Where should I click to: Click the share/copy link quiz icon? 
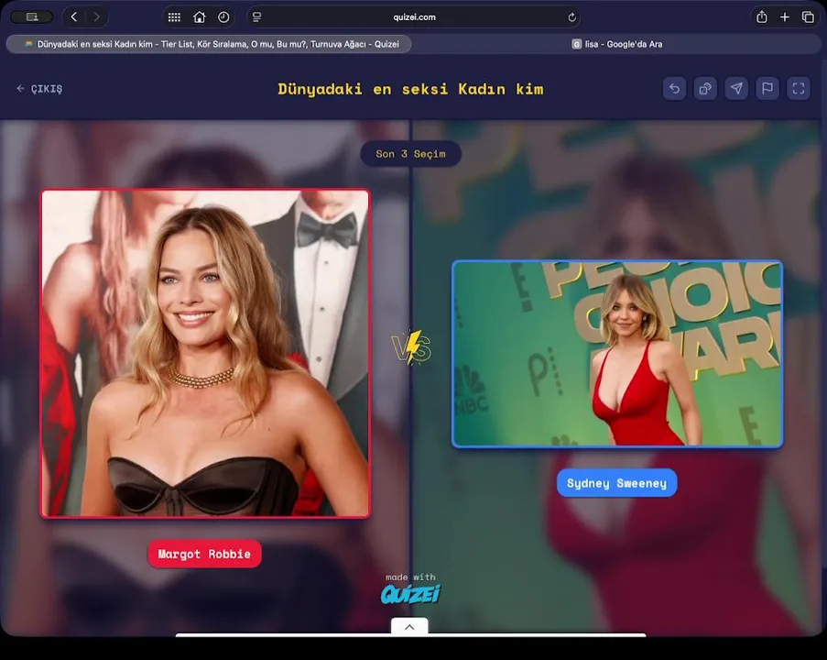705,88
